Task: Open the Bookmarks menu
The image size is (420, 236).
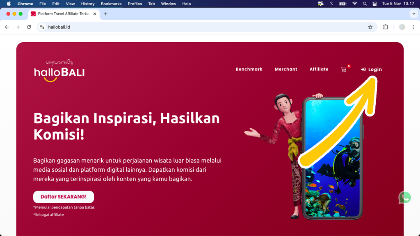Action: [x=111, y=4]
